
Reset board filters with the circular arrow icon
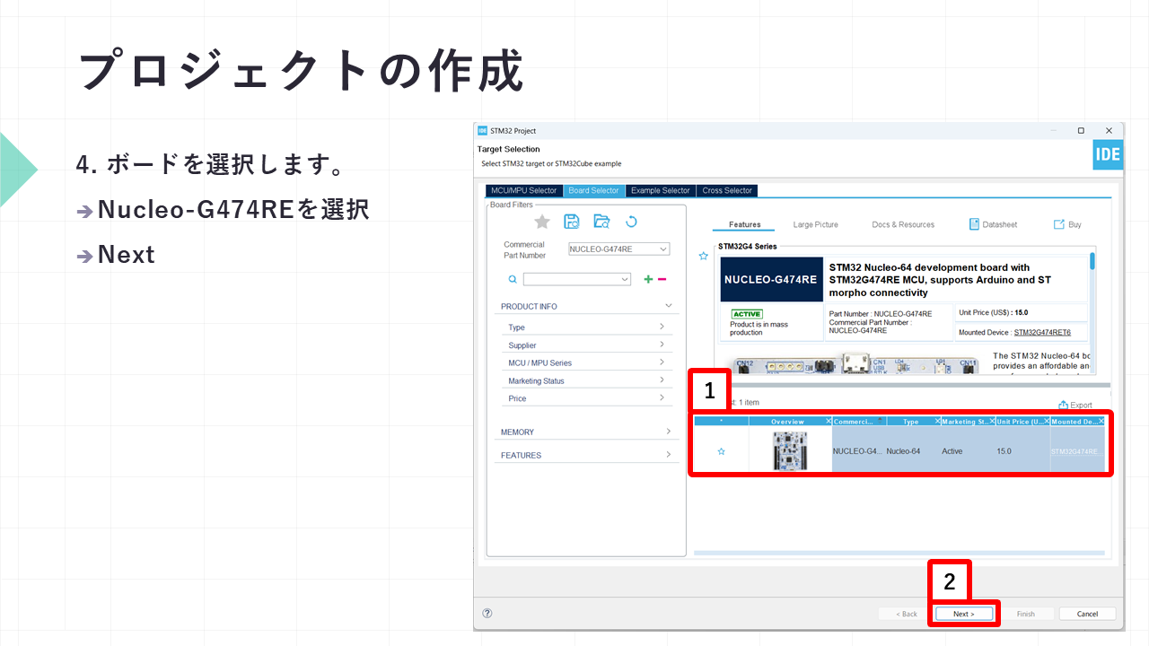pyautogui.click(x=631, y=222)
